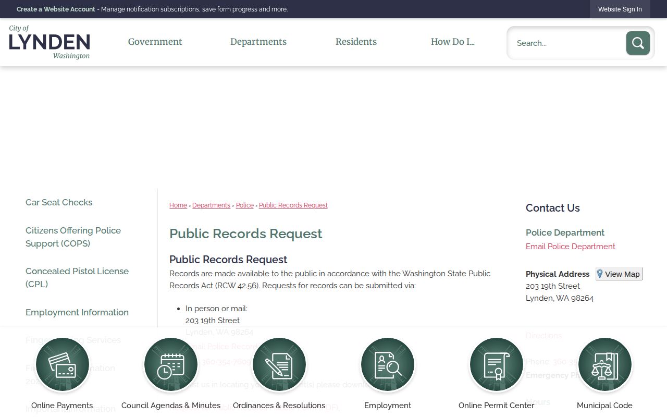Click Website Sign In button
The width and height of the screenshot is (667, 417).
coord(620,9)
